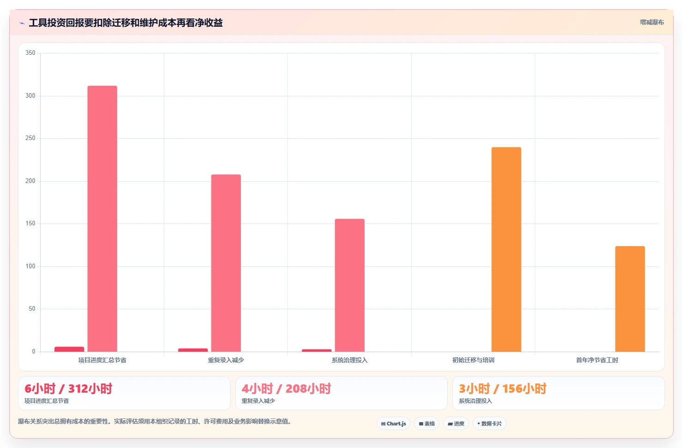Click the 300 y-axis tick label
The height and width of the screenshot is (448, 683).
tap(30, 96)
